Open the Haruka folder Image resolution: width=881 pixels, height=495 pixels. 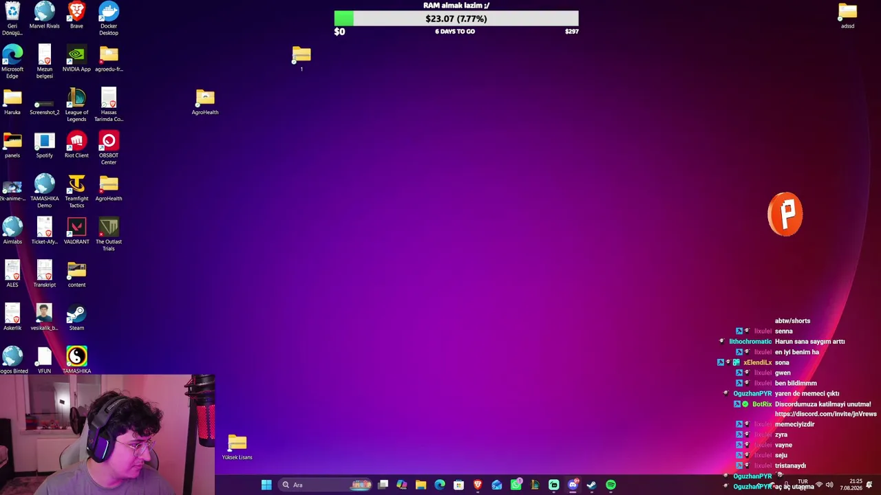pos(12,102)
